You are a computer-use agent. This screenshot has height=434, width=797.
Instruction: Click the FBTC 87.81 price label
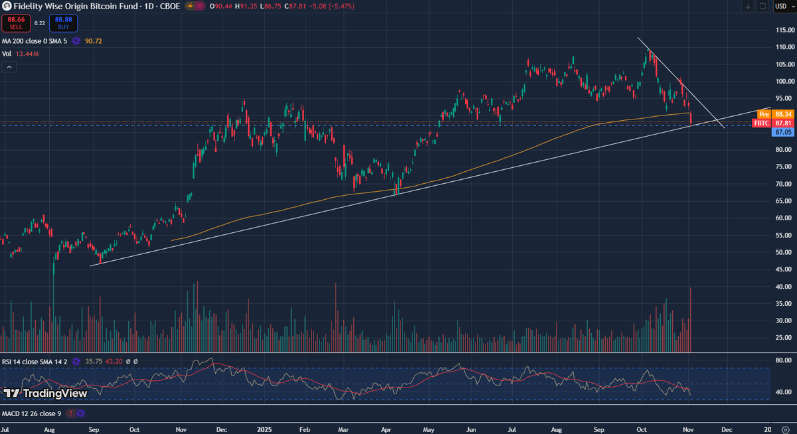pos(773,123)
